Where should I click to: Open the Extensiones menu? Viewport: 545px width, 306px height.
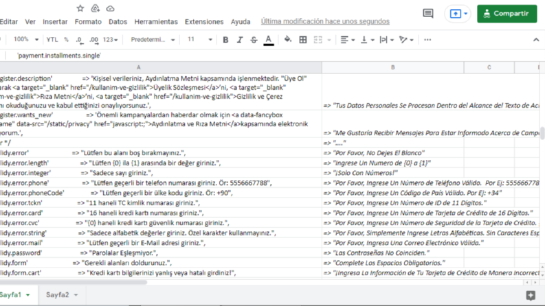tap(204, 21)
